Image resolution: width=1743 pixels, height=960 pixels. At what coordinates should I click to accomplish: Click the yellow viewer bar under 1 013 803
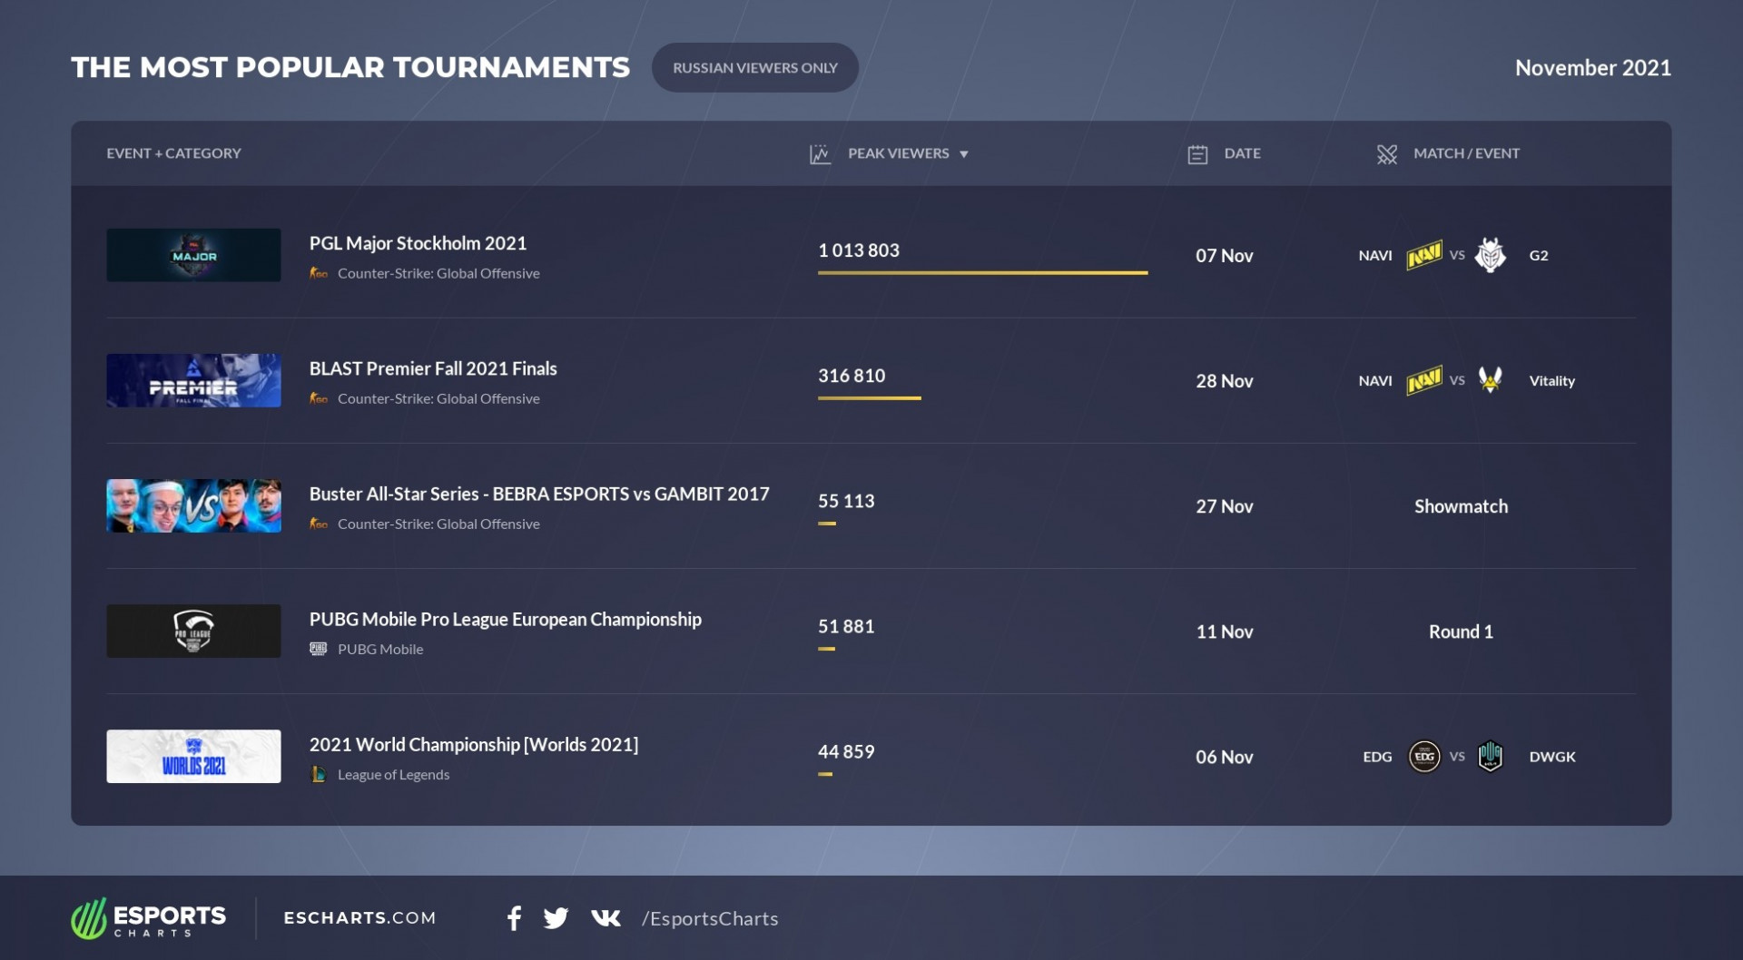click(x=981, y=270)
